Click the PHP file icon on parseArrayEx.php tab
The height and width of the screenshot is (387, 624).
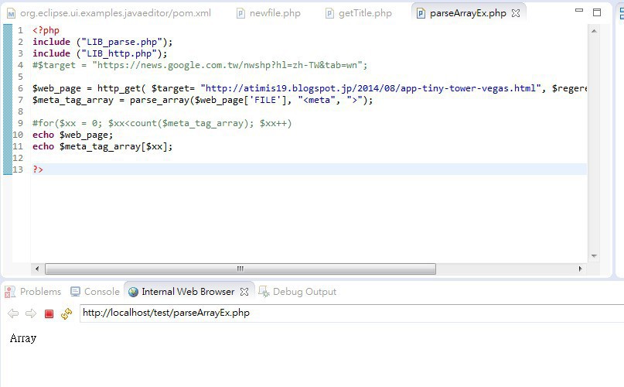tap(421, 14)
